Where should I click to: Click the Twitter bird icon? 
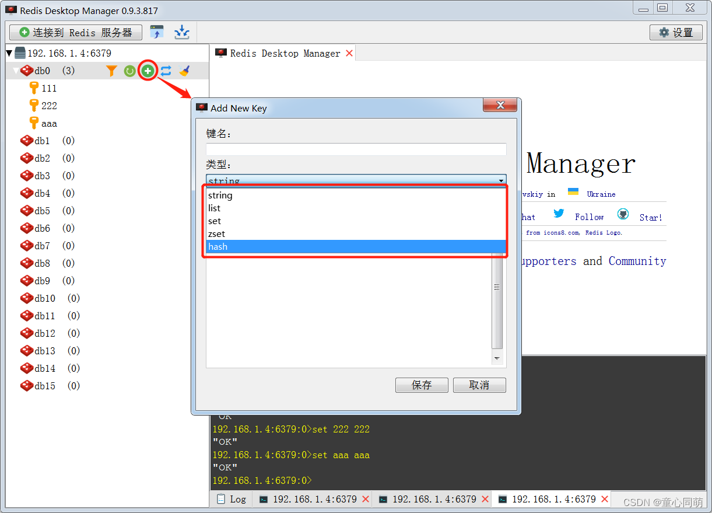click(559, 214)
